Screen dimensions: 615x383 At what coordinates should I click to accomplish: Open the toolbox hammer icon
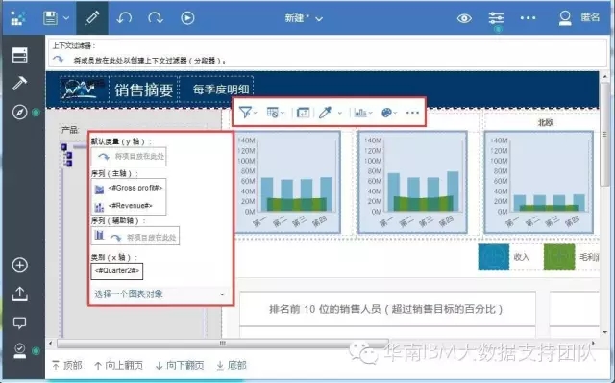click(19, 83)
